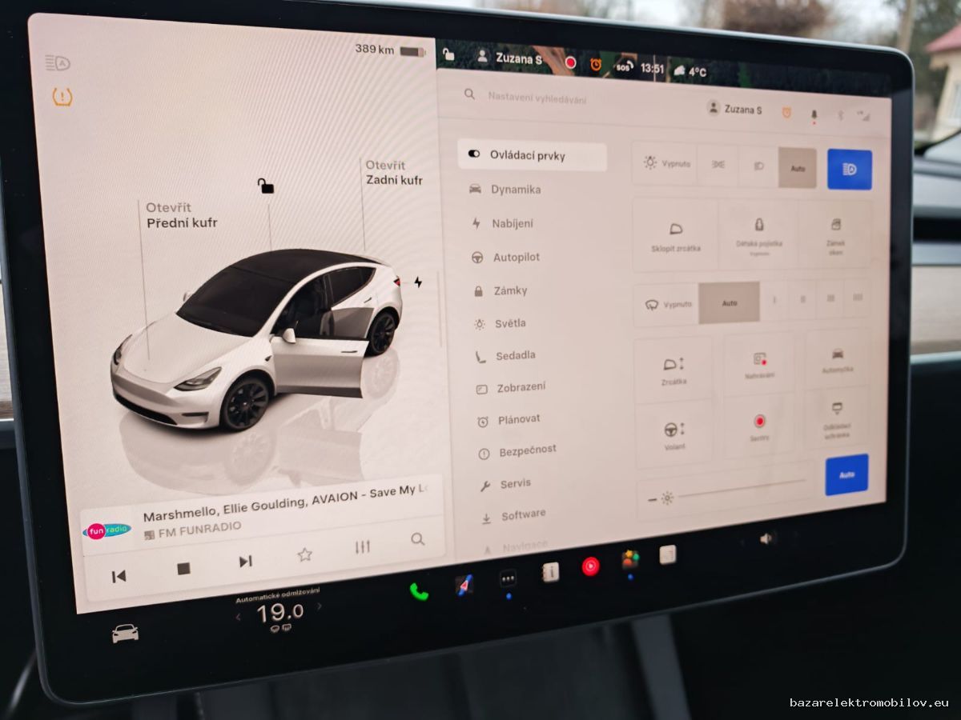
Task: Open the charge port via lightning icon
Action: [x=417, y=282]
